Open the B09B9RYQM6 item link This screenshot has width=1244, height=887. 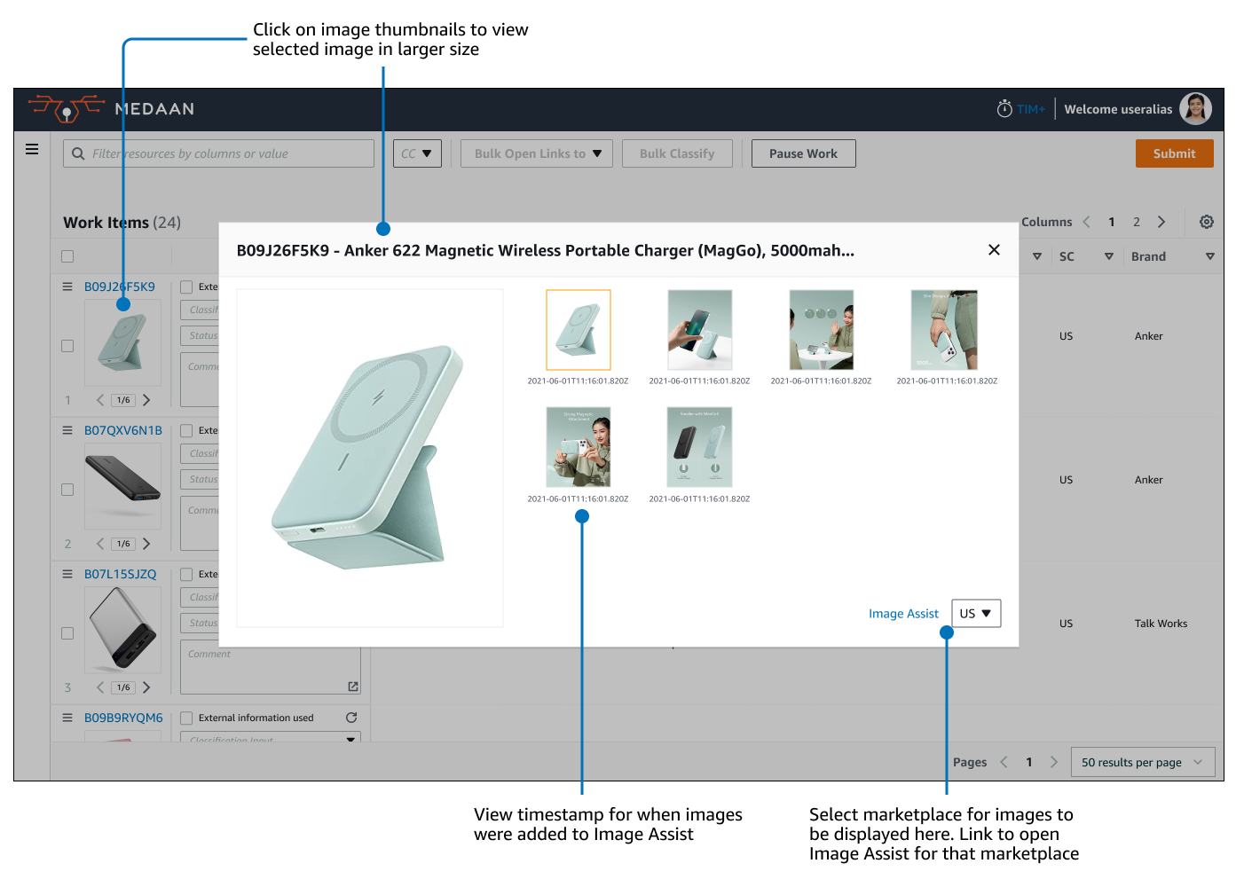123,718
